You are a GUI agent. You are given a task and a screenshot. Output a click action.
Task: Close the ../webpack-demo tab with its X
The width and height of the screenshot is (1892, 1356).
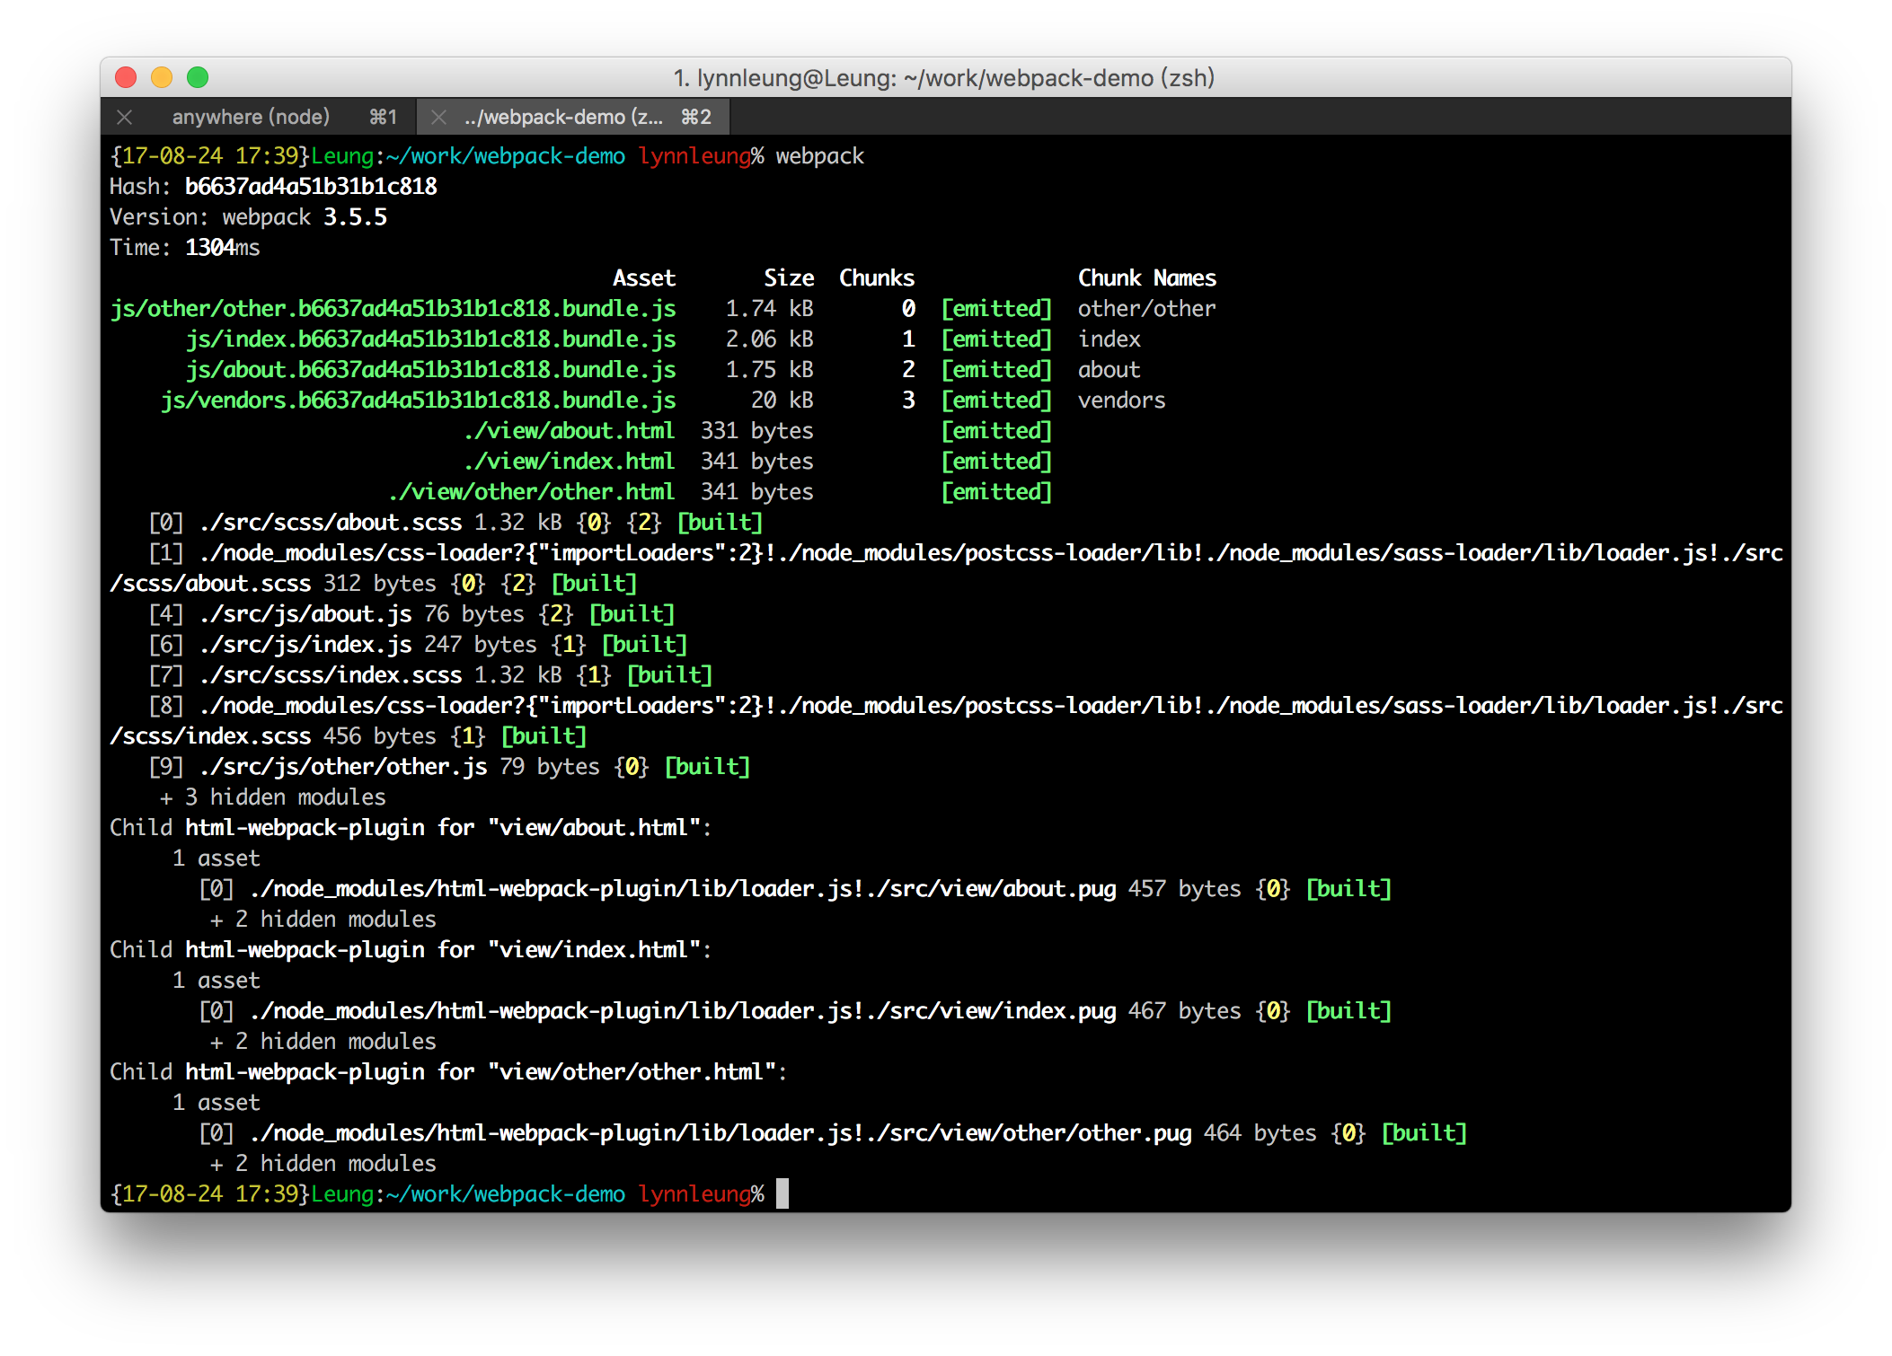pos(438,117)
